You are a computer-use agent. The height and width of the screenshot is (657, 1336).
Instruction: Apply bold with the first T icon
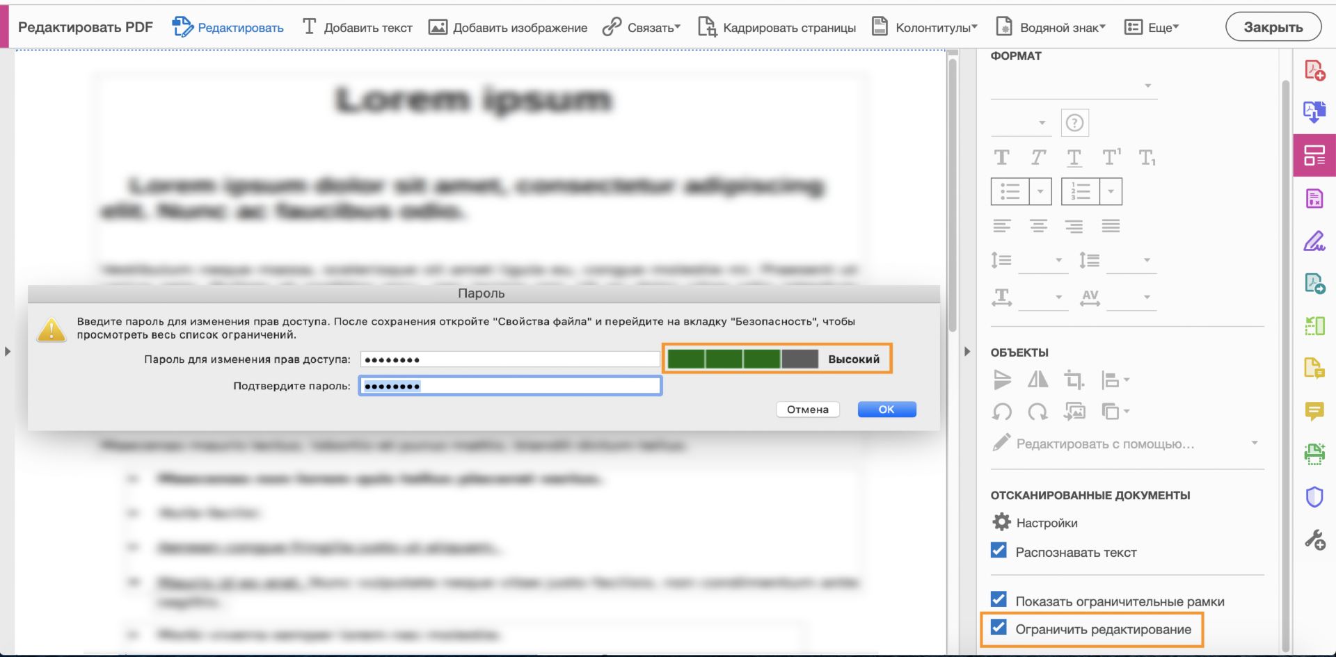point(1001,158)
